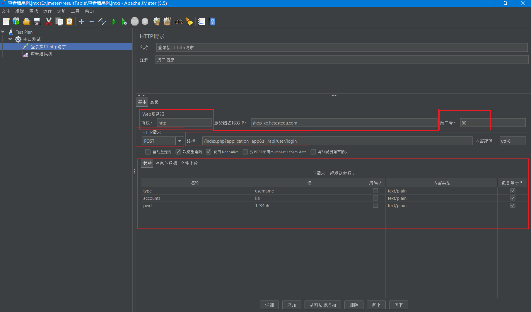Click the 服务器名称或IP input field
The width and height of the screenshot is (531, 312).
344,123
